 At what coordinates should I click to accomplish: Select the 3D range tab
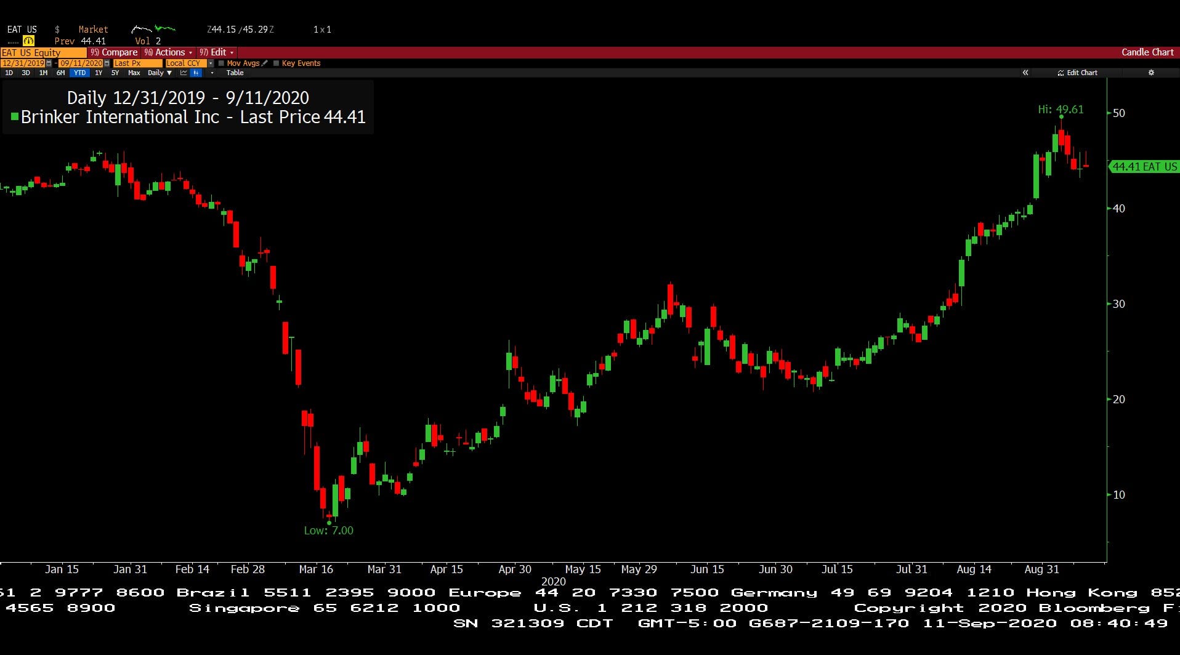click(26, 73)
